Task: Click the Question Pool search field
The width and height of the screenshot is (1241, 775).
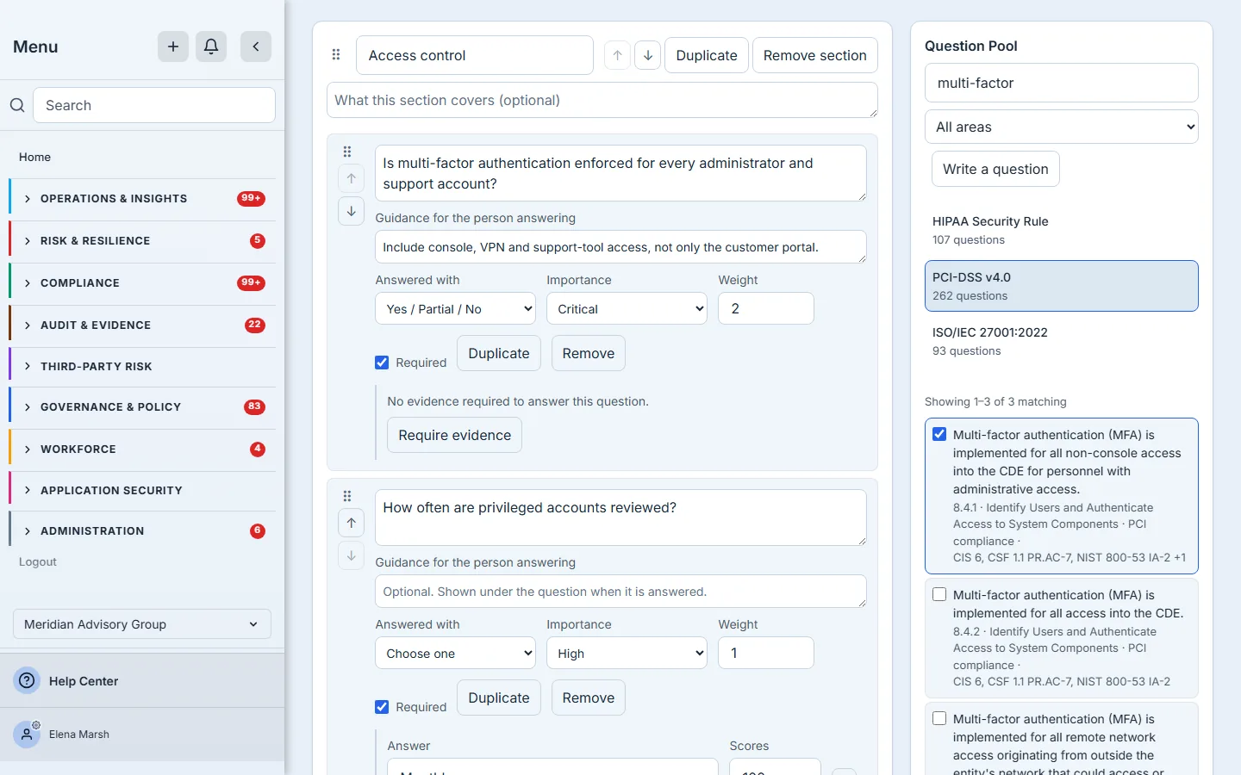Action: click(x=1062, y=83)
